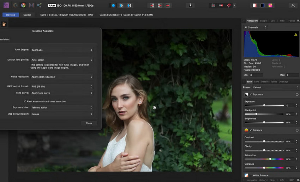Open the Exposure bias dropdown
Image resolution: width=300 pixels, height=182 pixels.
pos(62,108)
